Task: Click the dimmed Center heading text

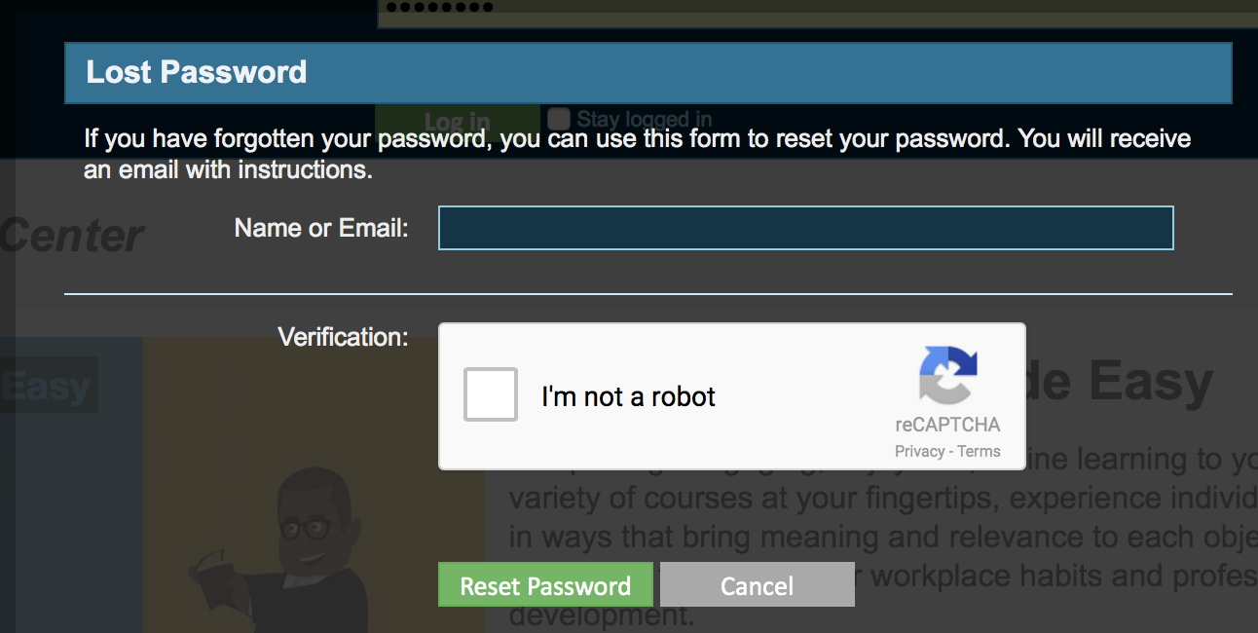Action: point(72,236)
